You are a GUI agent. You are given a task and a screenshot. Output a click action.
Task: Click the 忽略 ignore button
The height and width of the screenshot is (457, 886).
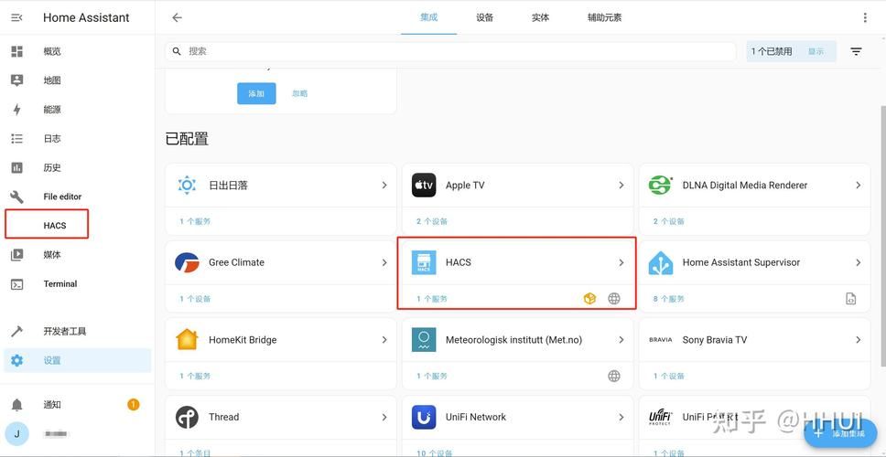tap(300, 93)
